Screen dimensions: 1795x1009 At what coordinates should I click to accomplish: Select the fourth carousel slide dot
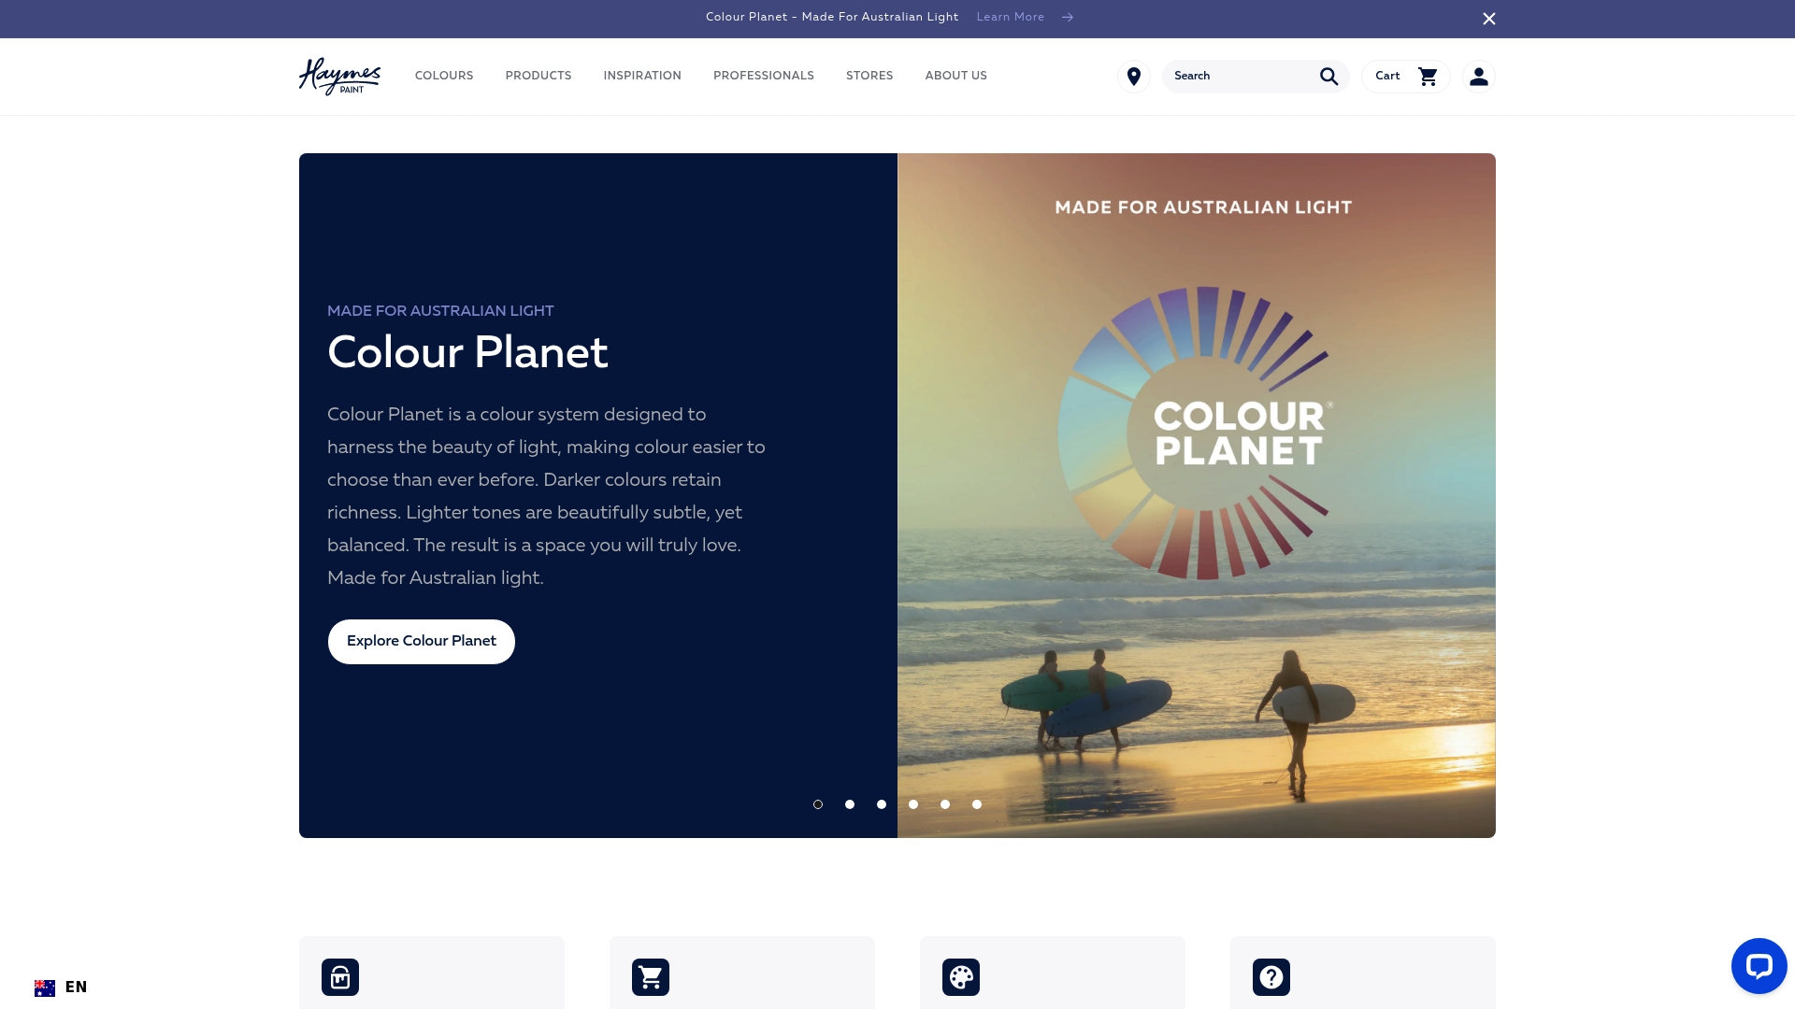(x=913, y=804)
